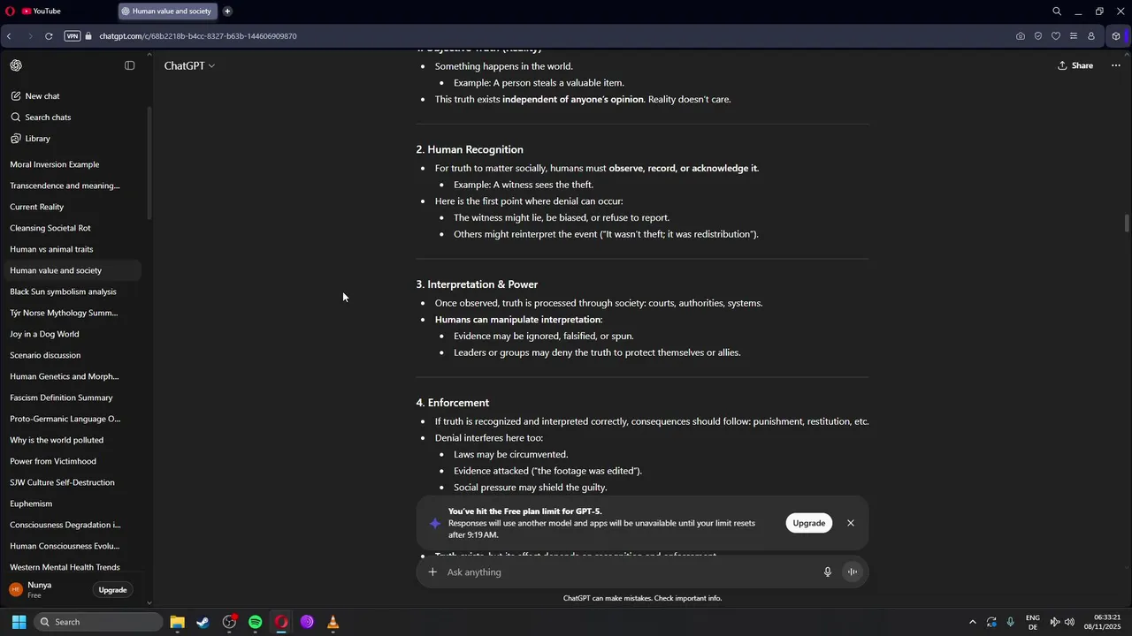Open Steam from the taskbar
1132x636 pixels.
point(203,622)
